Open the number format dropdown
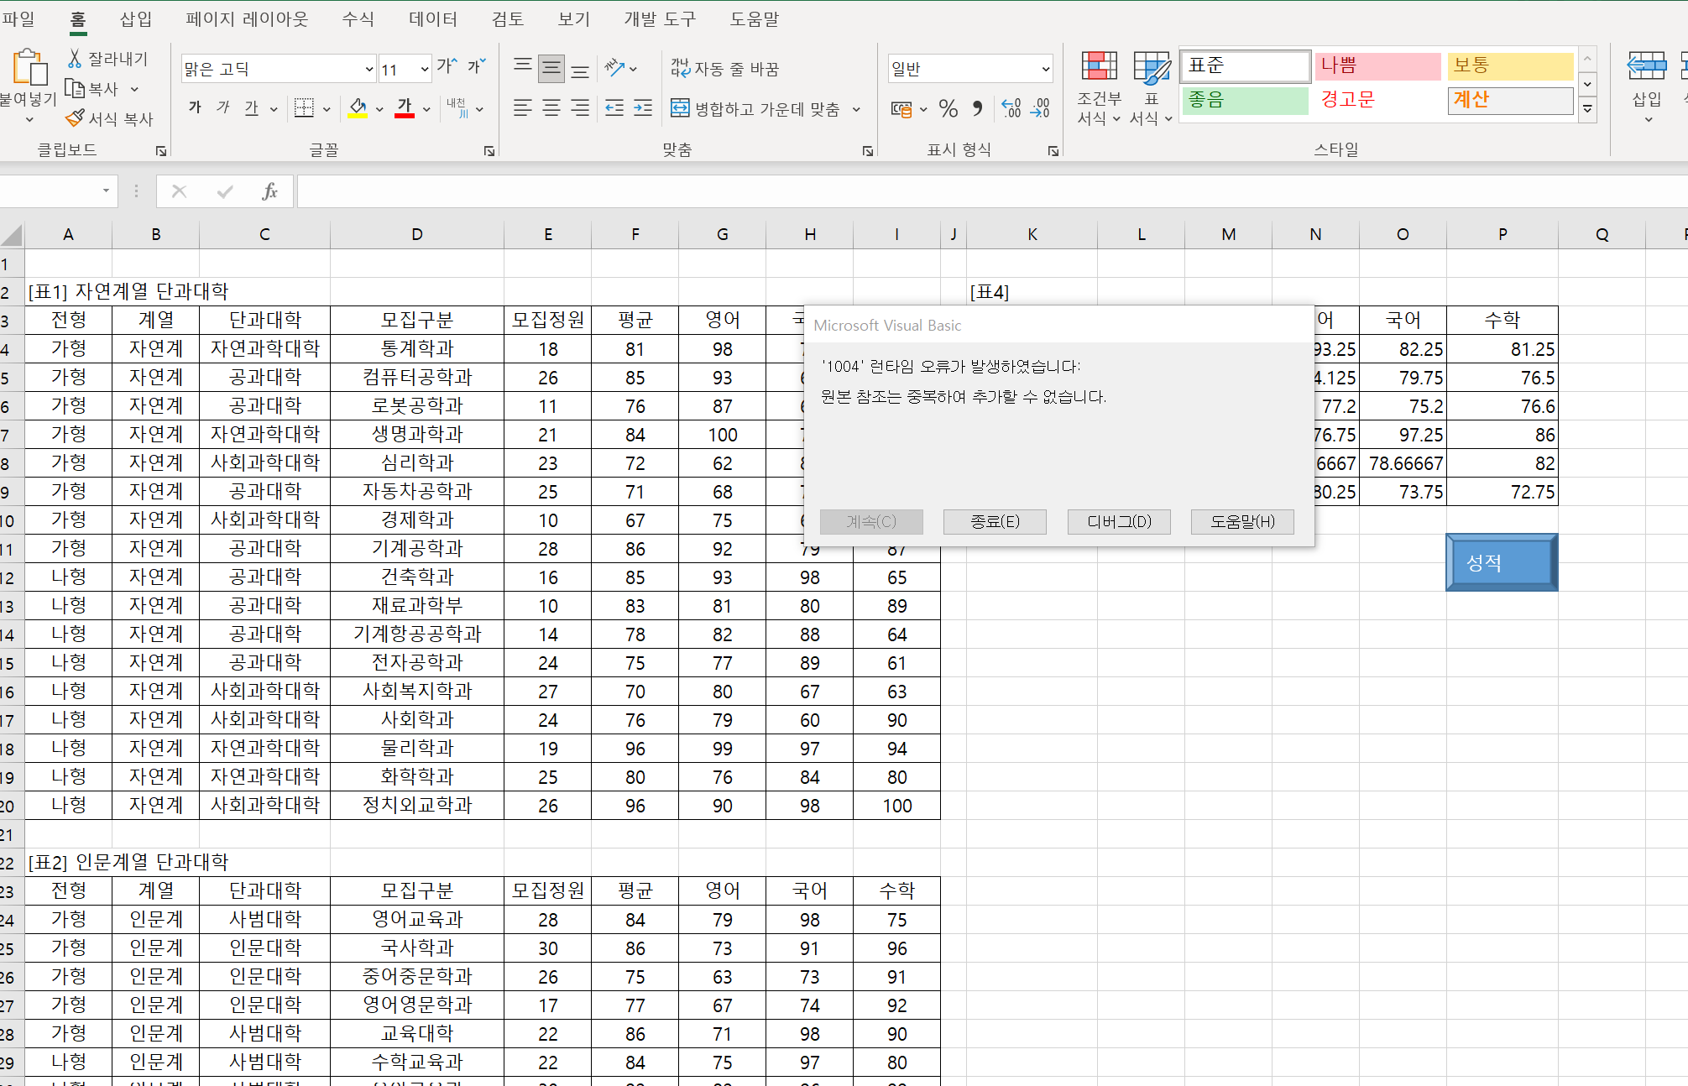 (x=1045, y=69)
